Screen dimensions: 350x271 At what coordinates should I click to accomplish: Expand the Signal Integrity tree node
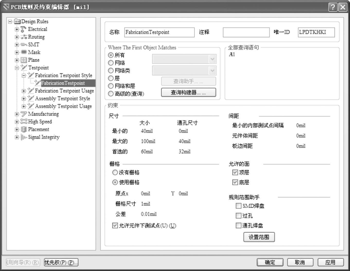17,137
